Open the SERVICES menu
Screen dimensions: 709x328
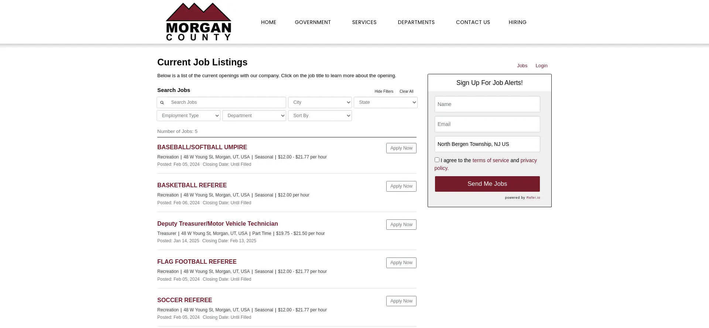click(x=364, y=22)
